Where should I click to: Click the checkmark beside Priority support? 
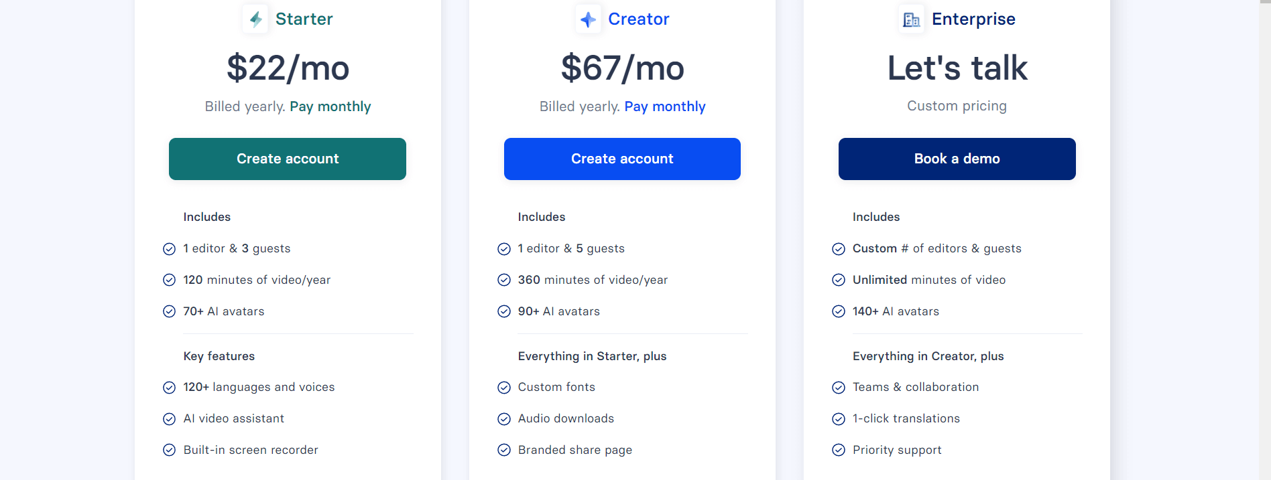tap(839, 450)
